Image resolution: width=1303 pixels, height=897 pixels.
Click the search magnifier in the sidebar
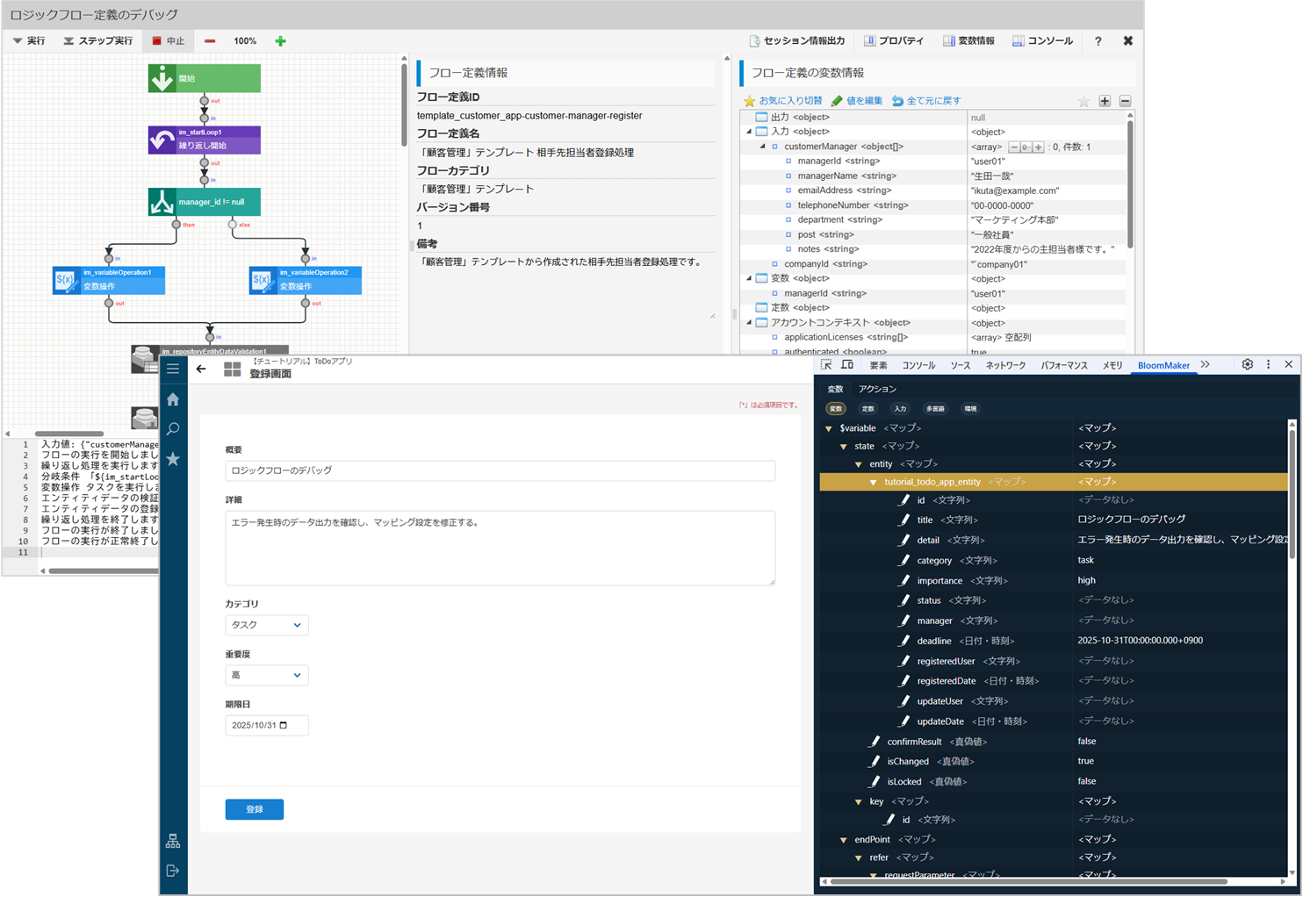tap(173, 429)
